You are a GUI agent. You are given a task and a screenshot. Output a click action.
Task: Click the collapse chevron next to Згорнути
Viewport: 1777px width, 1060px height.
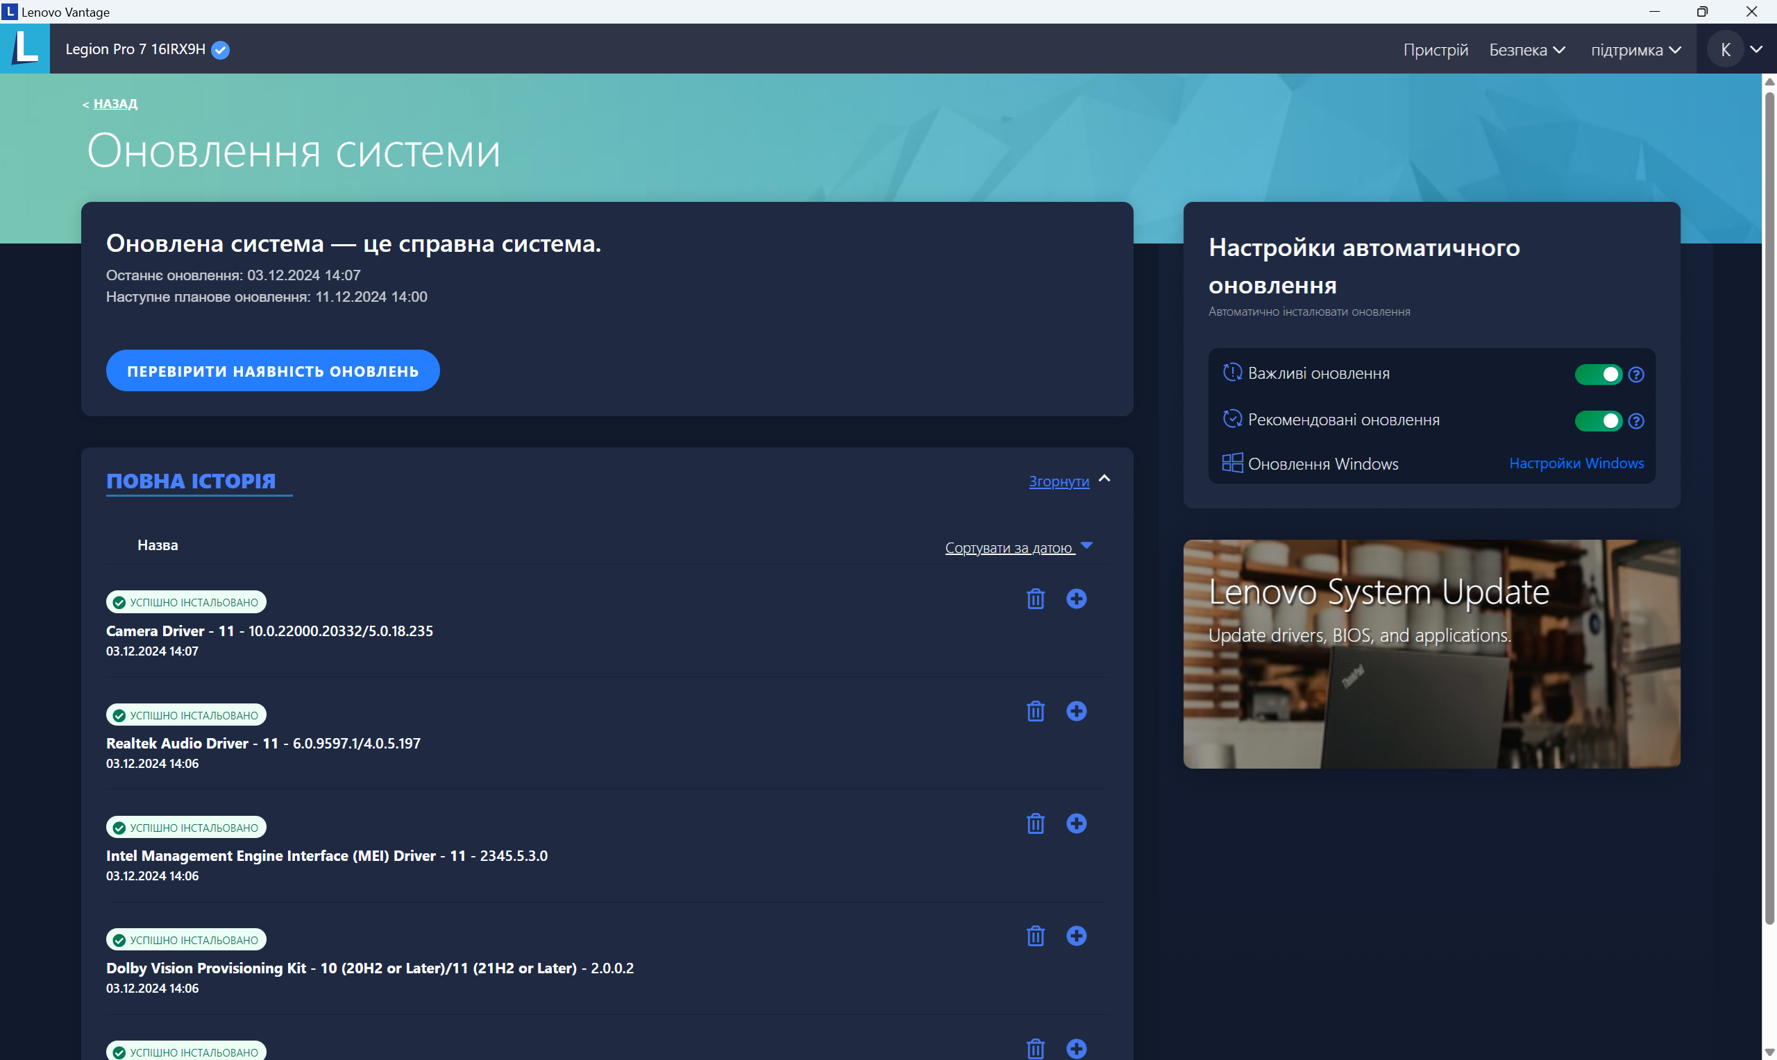1104,479
